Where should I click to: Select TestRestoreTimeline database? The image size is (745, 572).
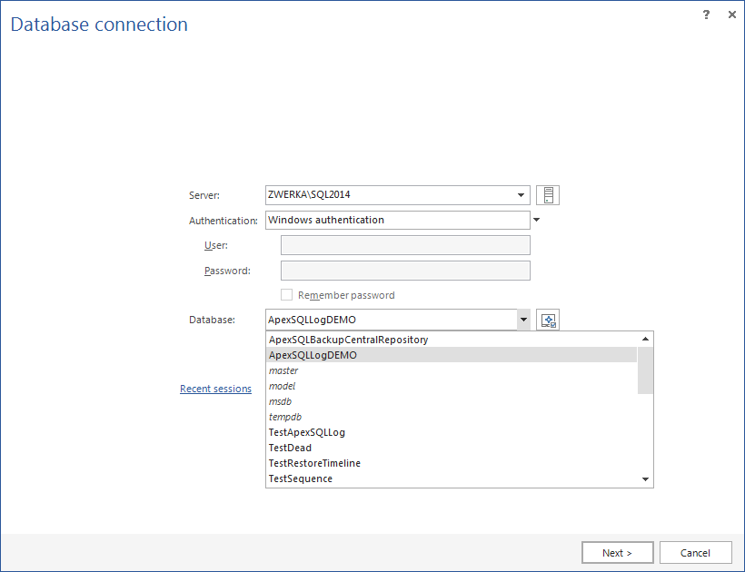452,463
